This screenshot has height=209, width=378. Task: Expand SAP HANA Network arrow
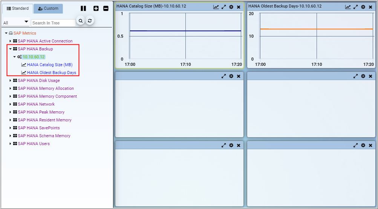pos(11,104)
